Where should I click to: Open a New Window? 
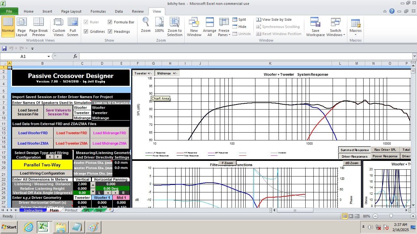click(194, 27)
